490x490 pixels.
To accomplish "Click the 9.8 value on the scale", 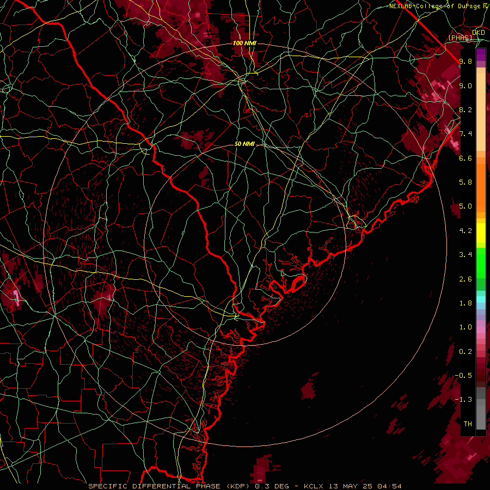I will coord(465,61).
